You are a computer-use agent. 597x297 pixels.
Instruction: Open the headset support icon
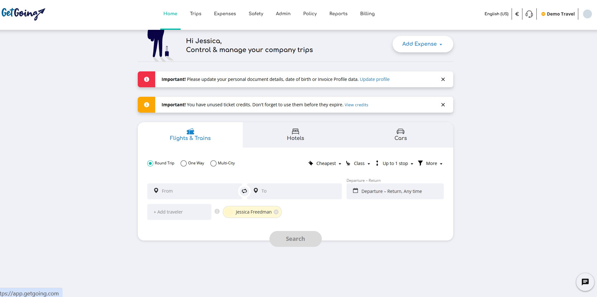point(529,14)
